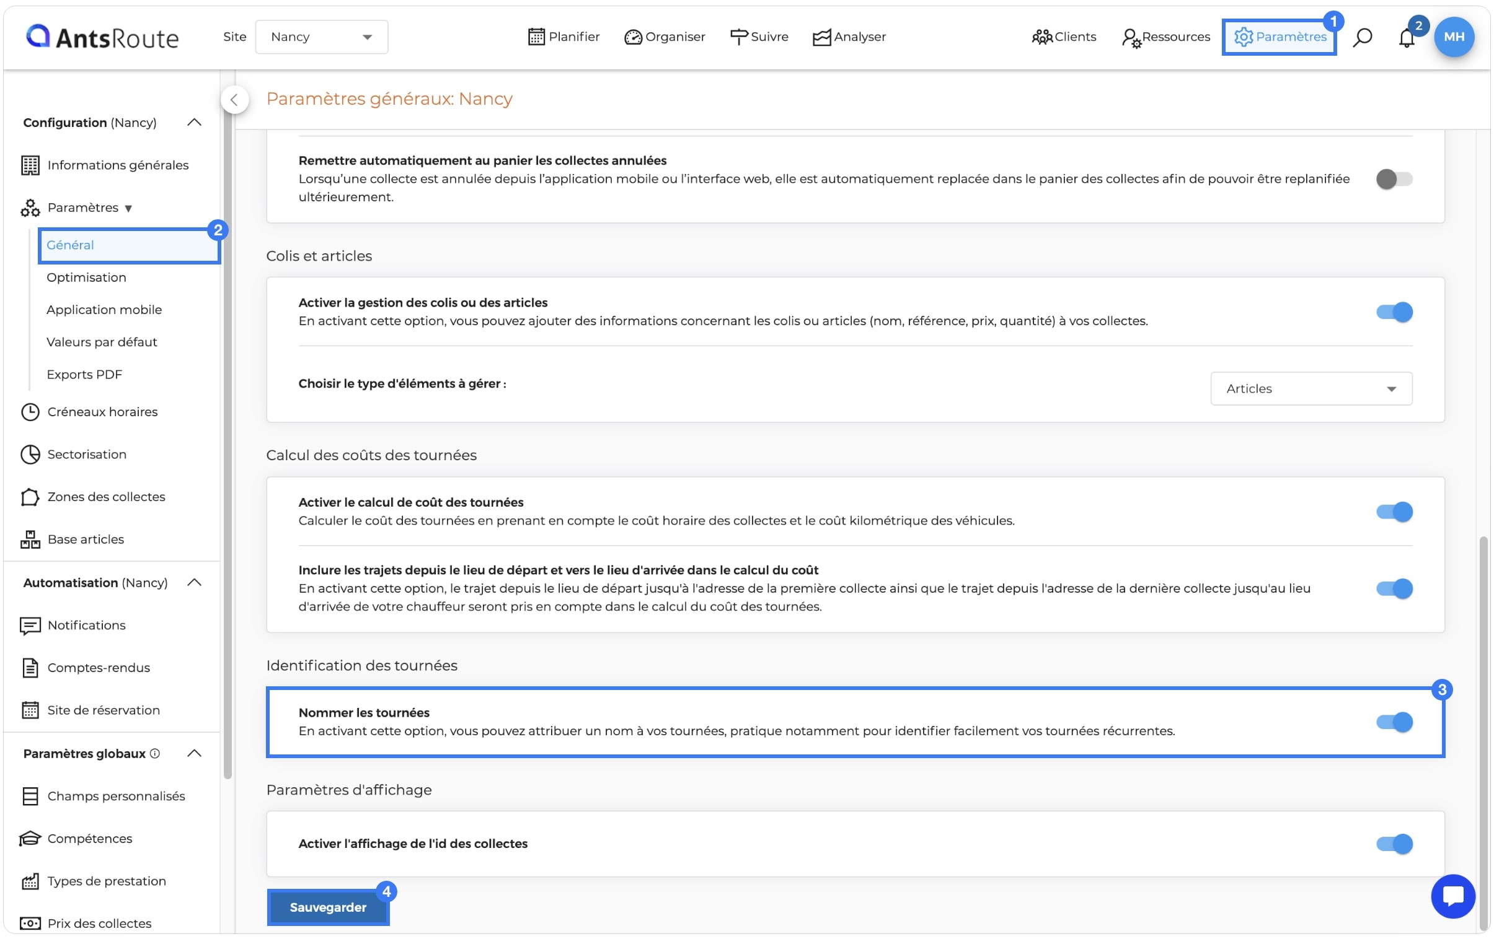Select Exports PDF in the sidebar

84,374
